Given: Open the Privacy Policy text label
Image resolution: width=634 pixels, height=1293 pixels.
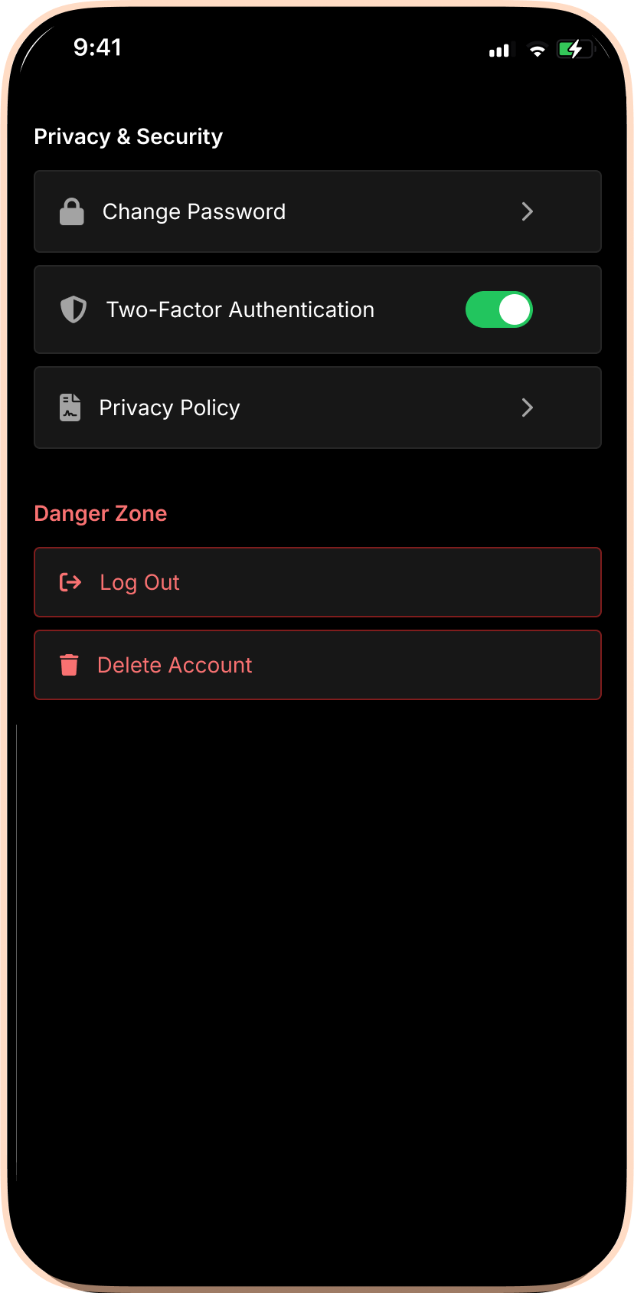Looking at the screenshot, I should coord(169,408).
